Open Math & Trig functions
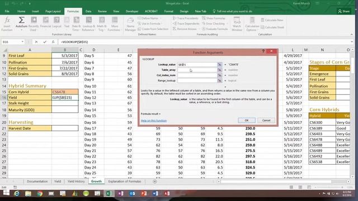The height and width of the screenshot is (201, 358). pos(102,23)
